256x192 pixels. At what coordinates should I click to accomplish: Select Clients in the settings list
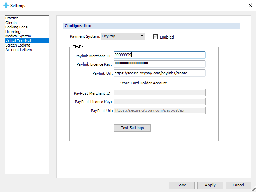11,23
